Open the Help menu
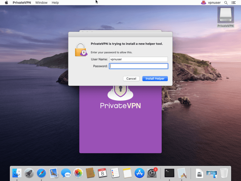 pos(55,2)
